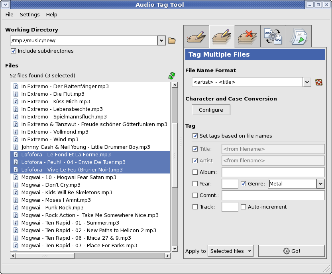Refresh the file list with the green arrows icon
This screenshot has height=274, width=332.
pyautogui.click(x=172, y=76)
